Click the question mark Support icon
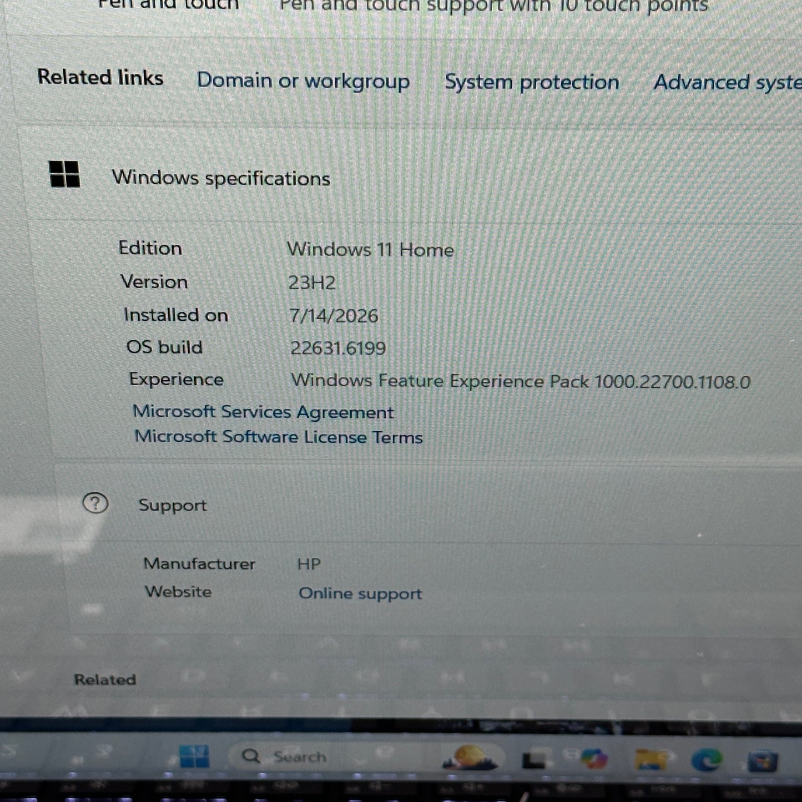 pyautogui.click(x=95, y=503)
